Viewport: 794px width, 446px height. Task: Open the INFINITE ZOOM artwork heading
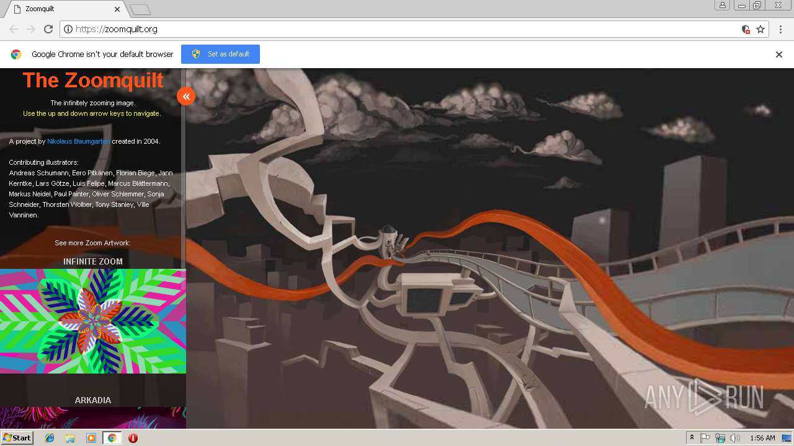tap(93, 261)
